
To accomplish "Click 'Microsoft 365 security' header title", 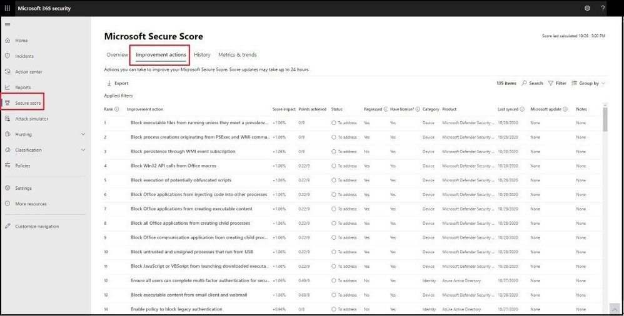I will (x=44, y=8).
